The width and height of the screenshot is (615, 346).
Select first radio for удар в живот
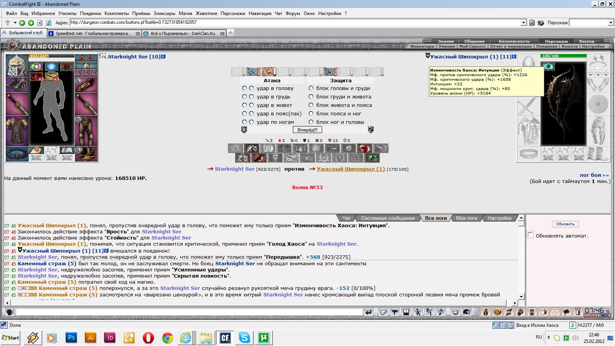(244, 105)
